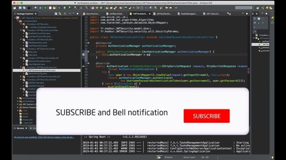Close the JWTAuthenticationFilter editor tab
The height and width of the screenshot is (160, 286).
tap(150, 14)
